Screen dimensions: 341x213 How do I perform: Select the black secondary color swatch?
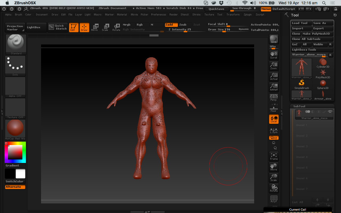click(x=10, y=174)
